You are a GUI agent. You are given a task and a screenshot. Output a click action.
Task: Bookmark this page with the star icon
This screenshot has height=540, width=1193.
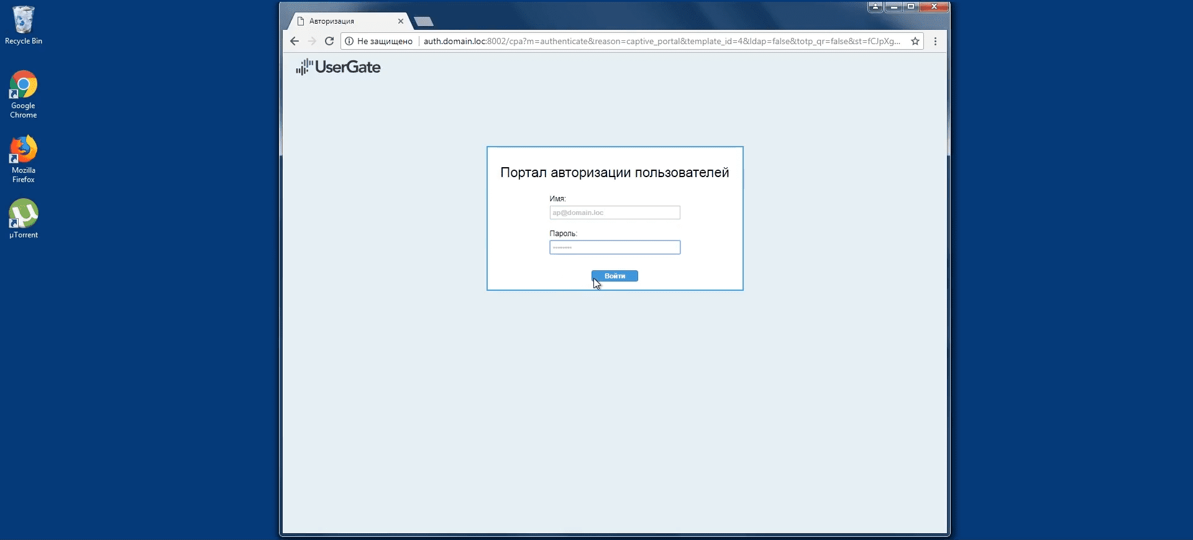(x=915, y=41)
